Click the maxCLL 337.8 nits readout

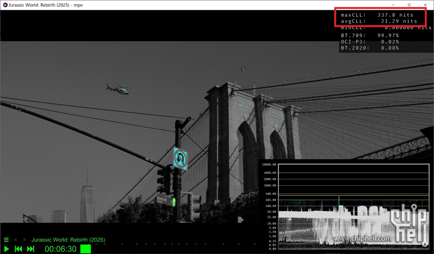(379, 15)
